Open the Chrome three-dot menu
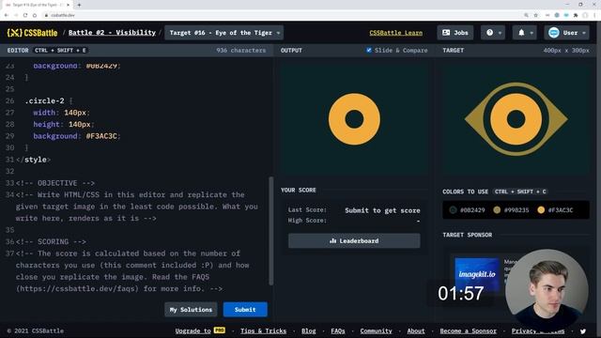Image resolution: width=601 pixels, height=338 pixels. tap(595, 15)
